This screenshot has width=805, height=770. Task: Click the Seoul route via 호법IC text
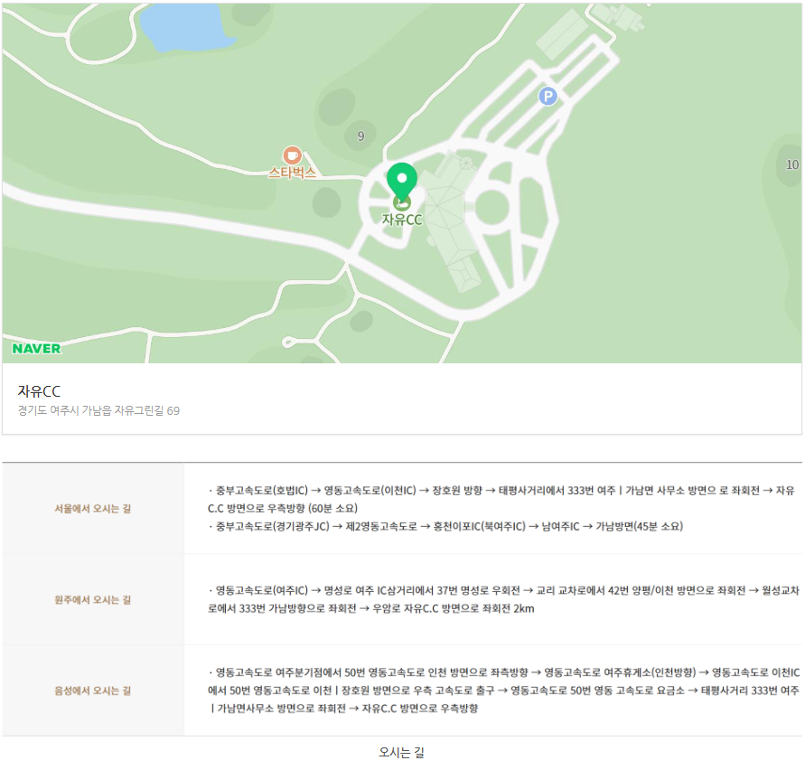501,499
